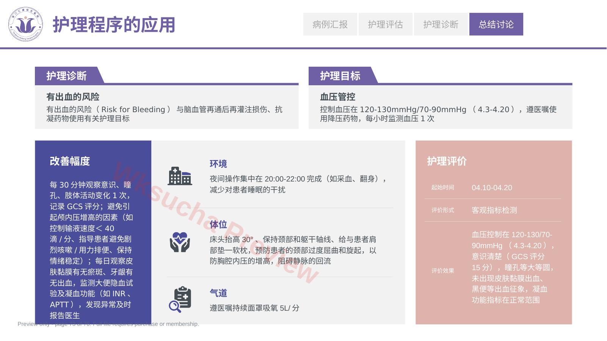The height and width of the screenshot is (341, 607).
Task: Click the 遵医嘱持续面罩吸氧 5L/分 text
Action: coord(254,308)
